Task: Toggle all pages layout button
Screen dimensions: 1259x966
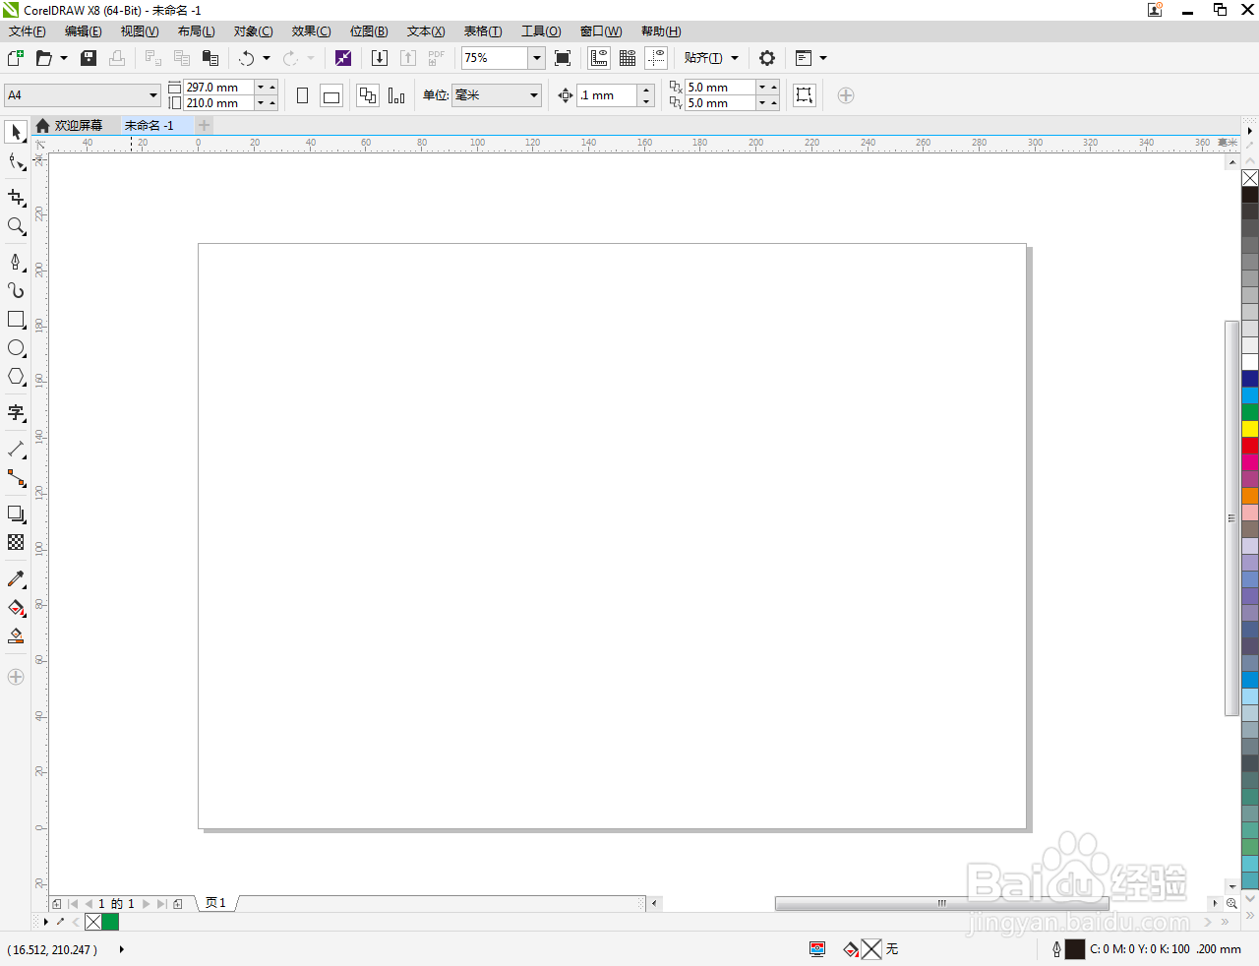Action: [368, 95]
